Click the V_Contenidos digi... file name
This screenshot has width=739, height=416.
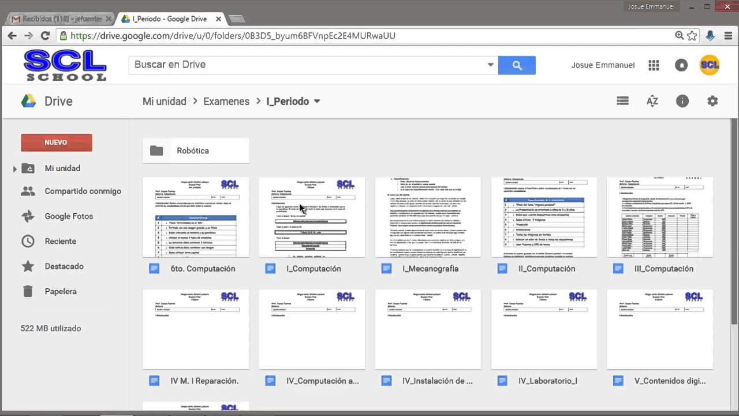pyautogui.click(x=670, y=381)
